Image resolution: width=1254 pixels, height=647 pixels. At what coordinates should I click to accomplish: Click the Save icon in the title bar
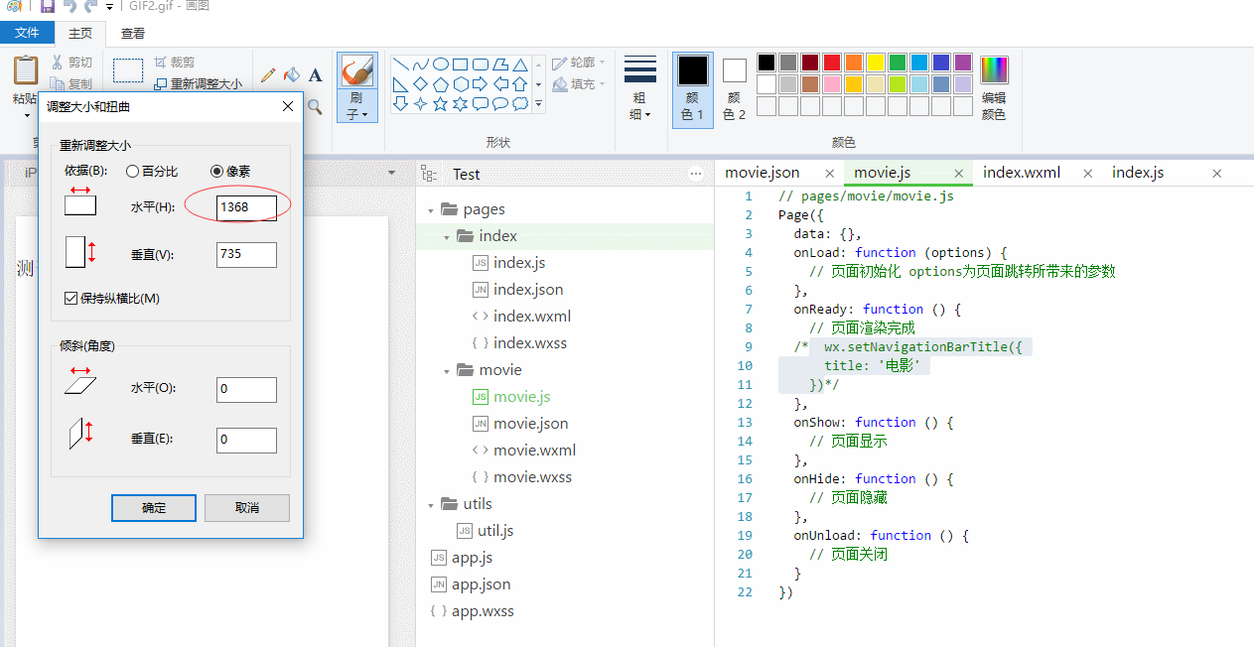pos(47,6)
